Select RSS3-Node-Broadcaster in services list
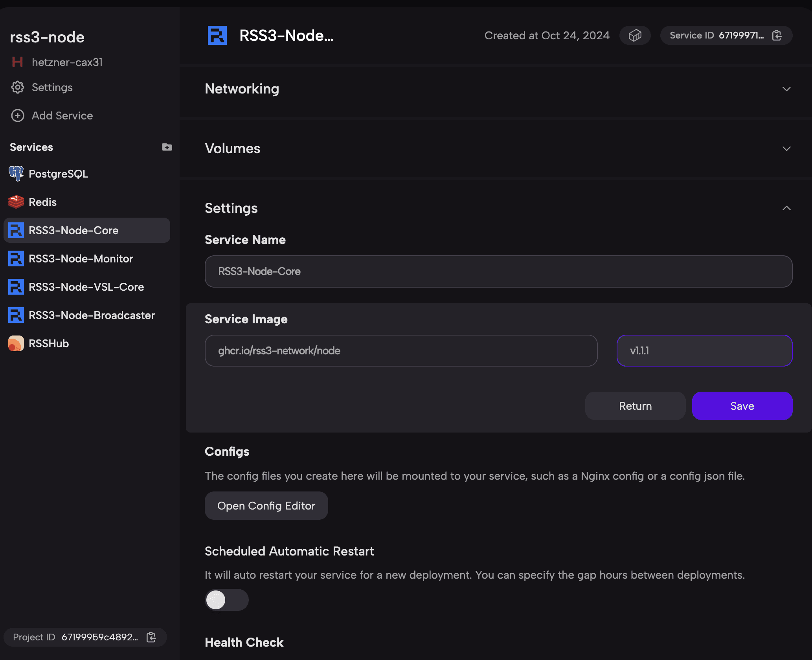The image size is (812, 660). point(87,315)
